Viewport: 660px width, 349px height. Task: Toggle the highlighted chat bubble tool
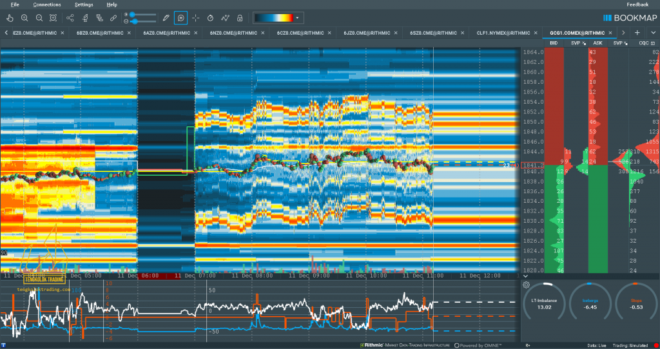point(181,18)
